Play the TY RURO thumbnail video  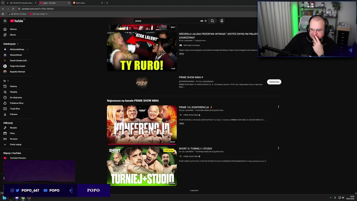click(142, 51)
